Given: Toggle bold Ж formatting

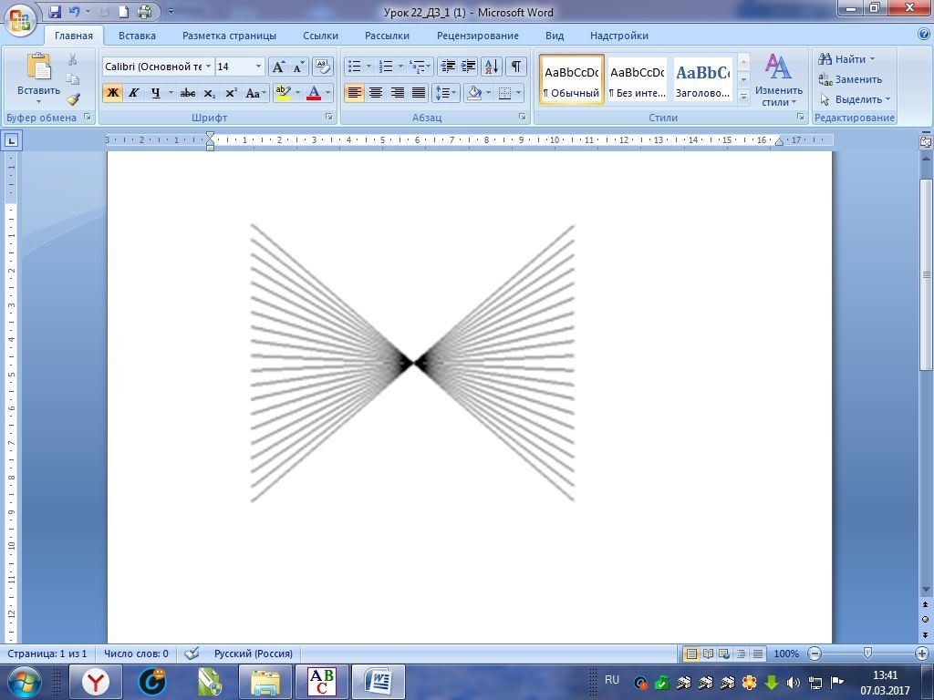Looking at the screenshot, I should tap(112, 93).
